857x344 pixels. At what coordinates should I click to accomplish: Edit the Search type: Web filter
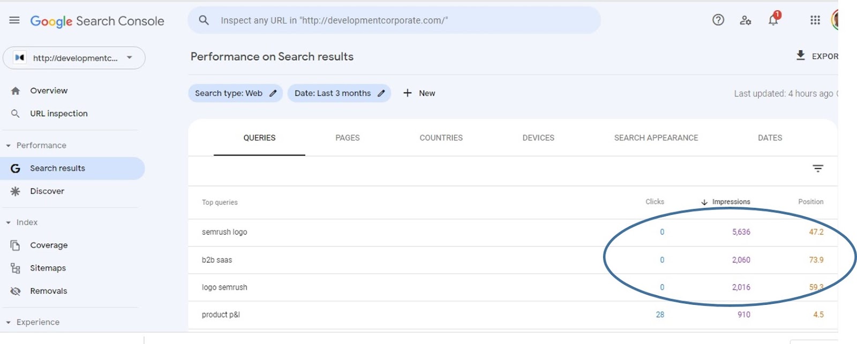[235, 93]
